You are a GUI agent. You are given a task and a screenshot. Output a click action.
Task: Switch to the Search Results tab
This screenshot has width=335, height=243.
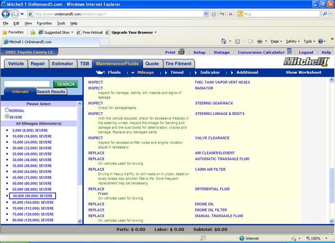(x=51, y=92)
